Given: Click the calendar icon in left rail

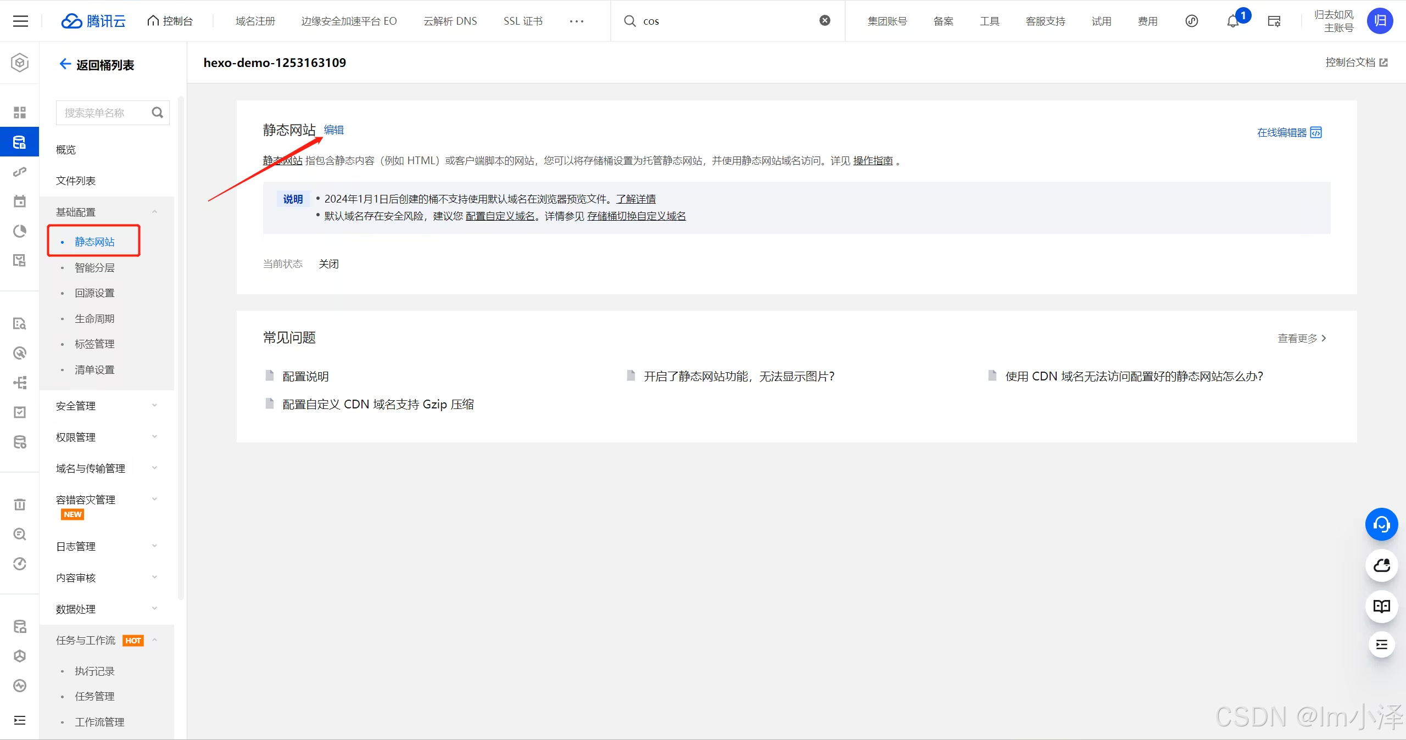Looking at the screenshot, I should point(20,201).
